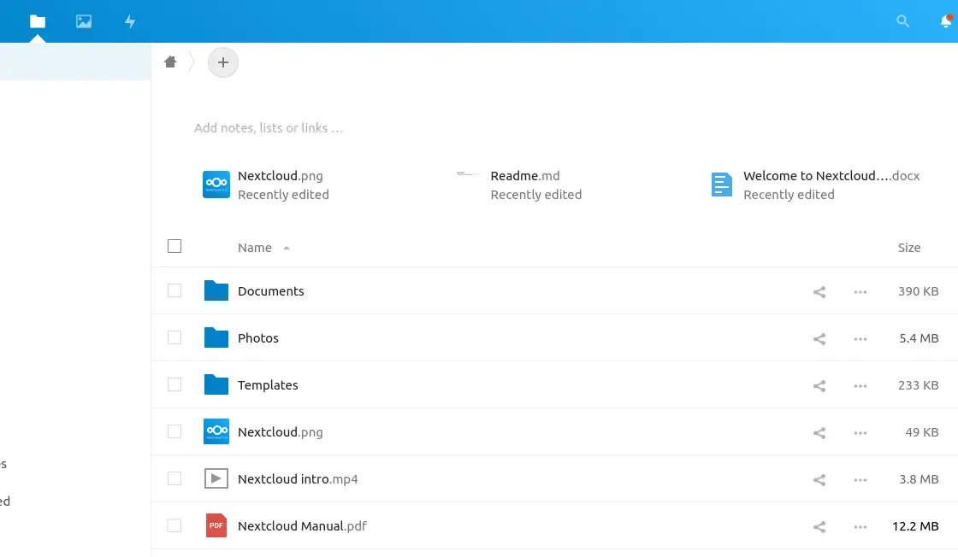Open the Files app icon in header
Image resolution: width=958 pixels, height=557 pixels.
tap(38, 21)
